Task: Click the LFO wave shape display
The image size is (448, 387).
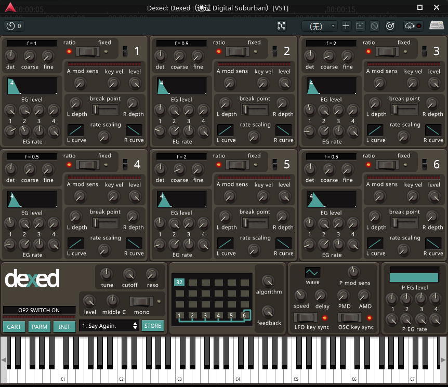Action: (312, 273)
